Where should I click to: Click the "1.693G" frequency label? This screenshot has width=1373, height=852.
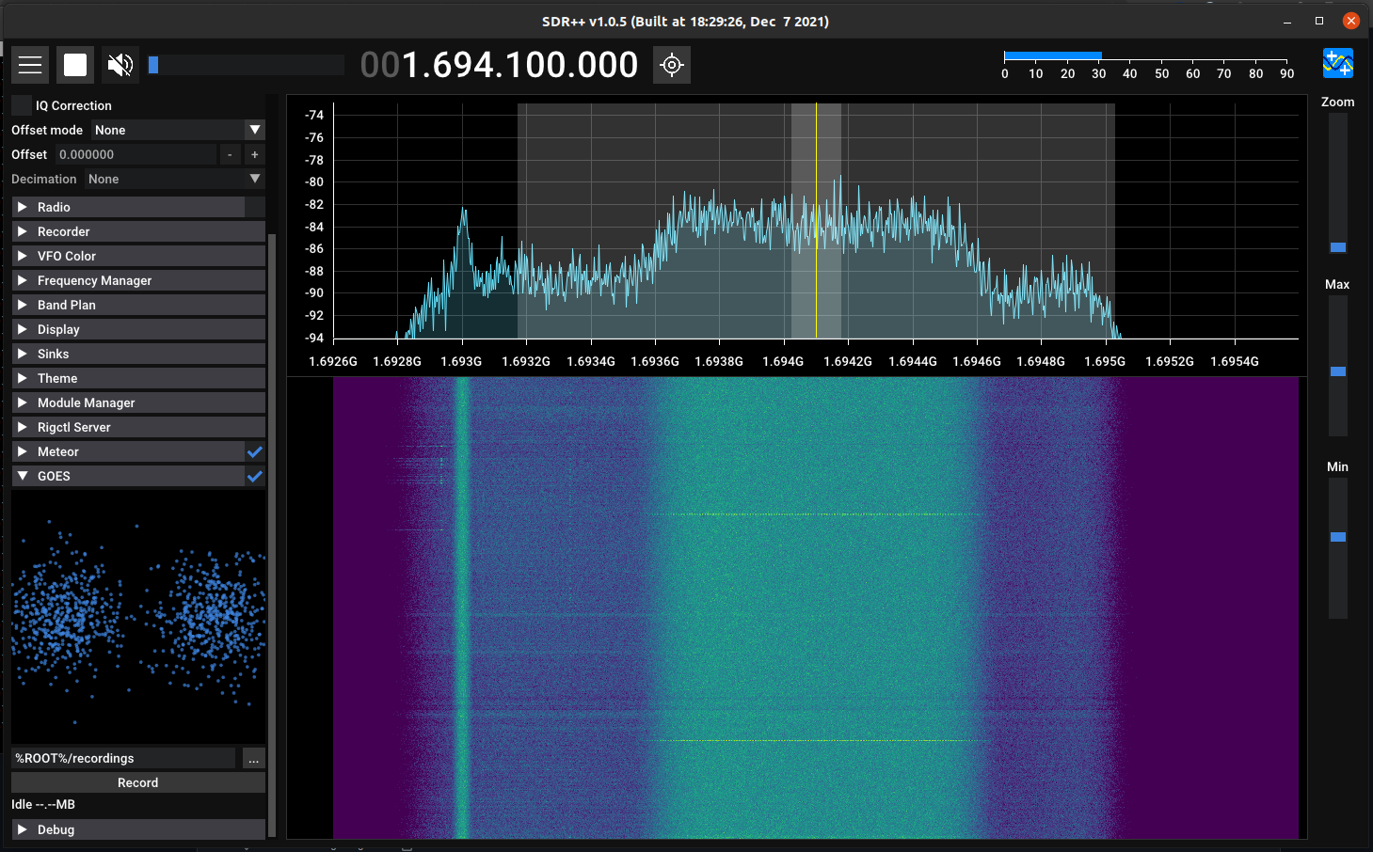(x=461, y=361)
